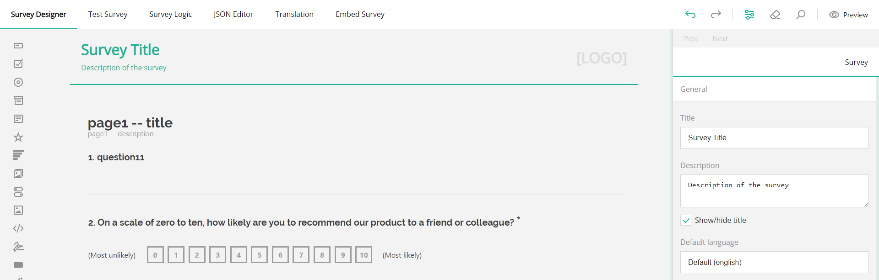This screenshot has height=280, width=879.
Task: Select the Rating star icon in the toolbox
Action: tap(18, 137)
